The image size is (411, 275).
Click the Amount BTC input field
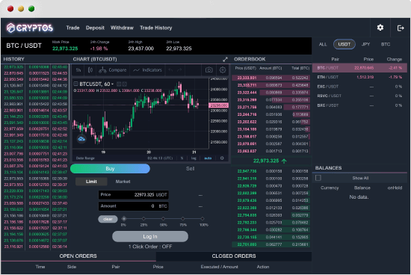(134, 206)
